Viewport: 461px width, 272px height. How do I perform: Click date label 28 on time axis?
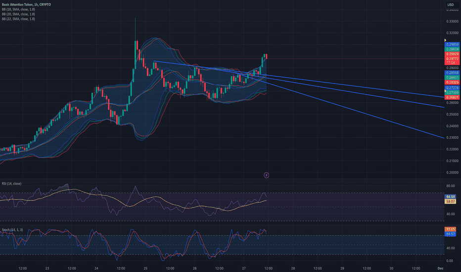(x=293, y=268)
